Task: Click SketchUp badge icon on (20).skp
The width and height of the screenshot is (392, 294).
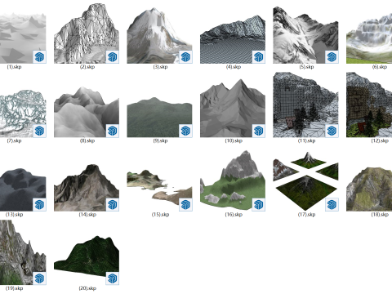Action: [113, 278]
